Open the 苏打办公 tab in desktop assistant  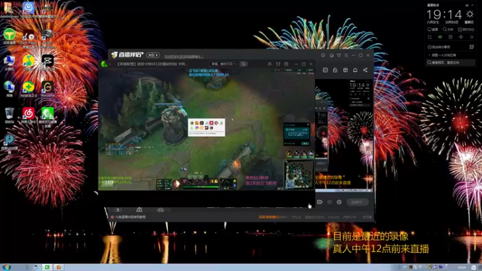pyautogui.click(x=466, y=30)
